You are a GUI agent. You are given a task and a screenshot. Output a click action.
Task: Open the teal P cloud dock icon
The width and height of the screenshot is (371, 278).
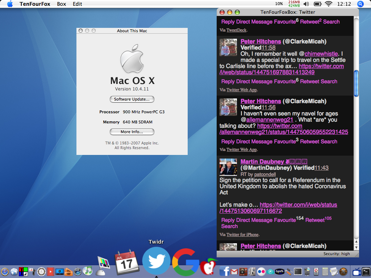270,271
